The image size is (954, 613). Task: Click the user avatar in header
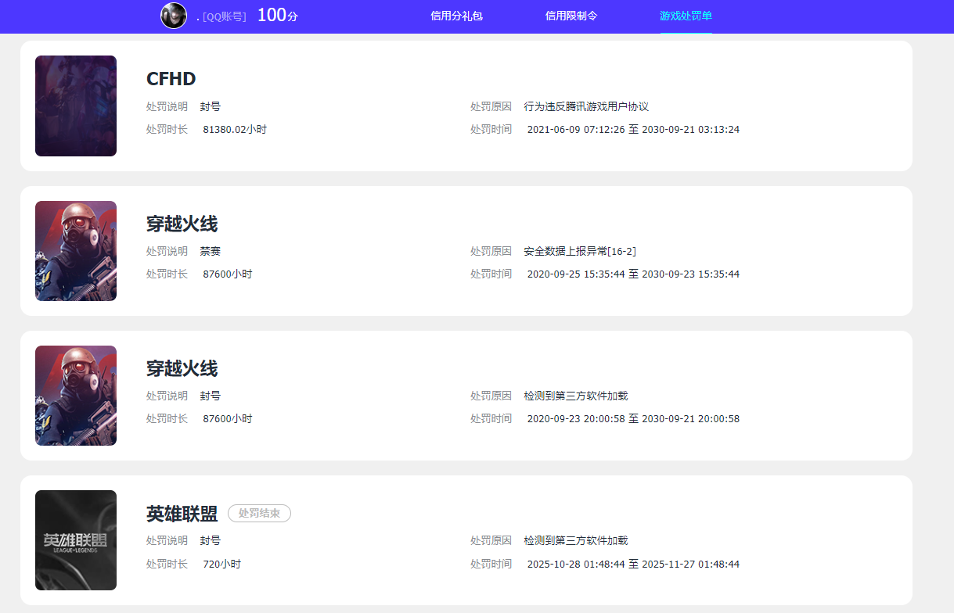(174, 16)
